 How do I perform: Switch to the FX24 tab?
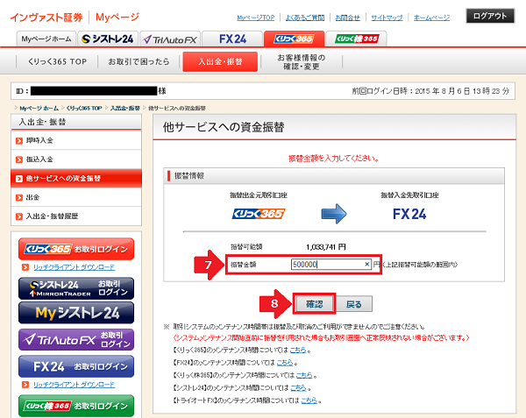pyautogui.click(x=232, y=39)
